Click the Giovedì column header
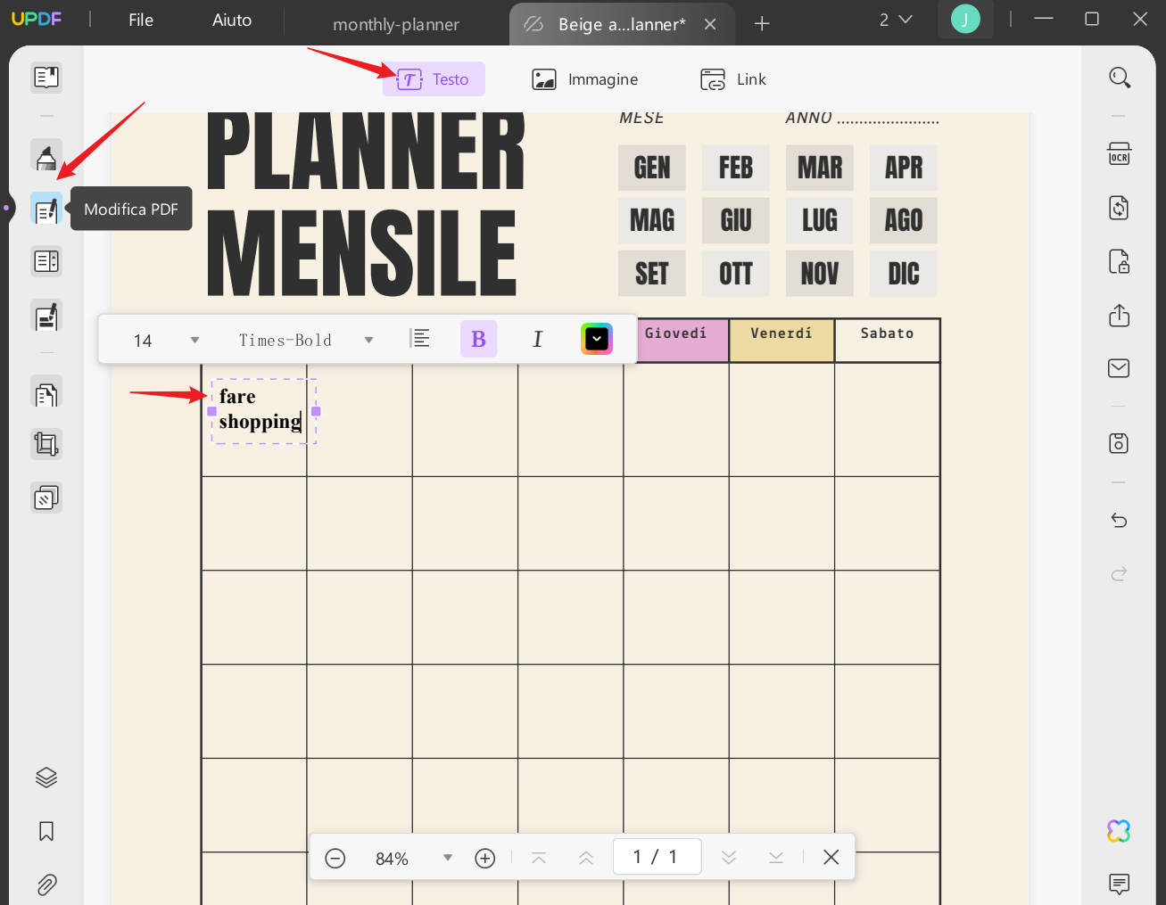This screenshot has width=1166, height=905. pos(676,340)
